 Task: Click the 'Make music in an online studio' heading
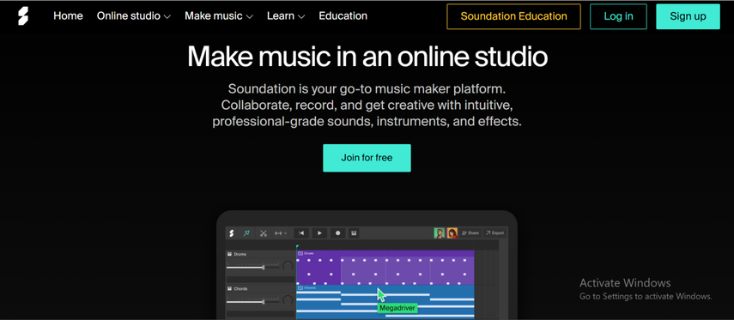pos(367,57)
